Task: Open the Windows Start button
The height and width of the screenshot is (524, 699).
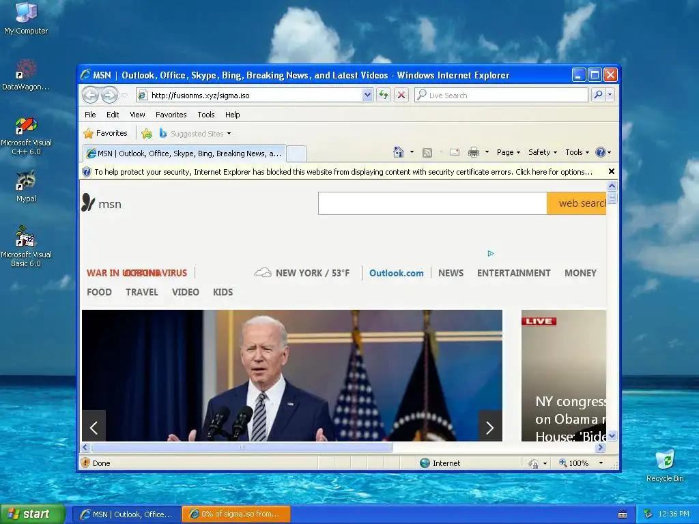Action: click(32, 514)
